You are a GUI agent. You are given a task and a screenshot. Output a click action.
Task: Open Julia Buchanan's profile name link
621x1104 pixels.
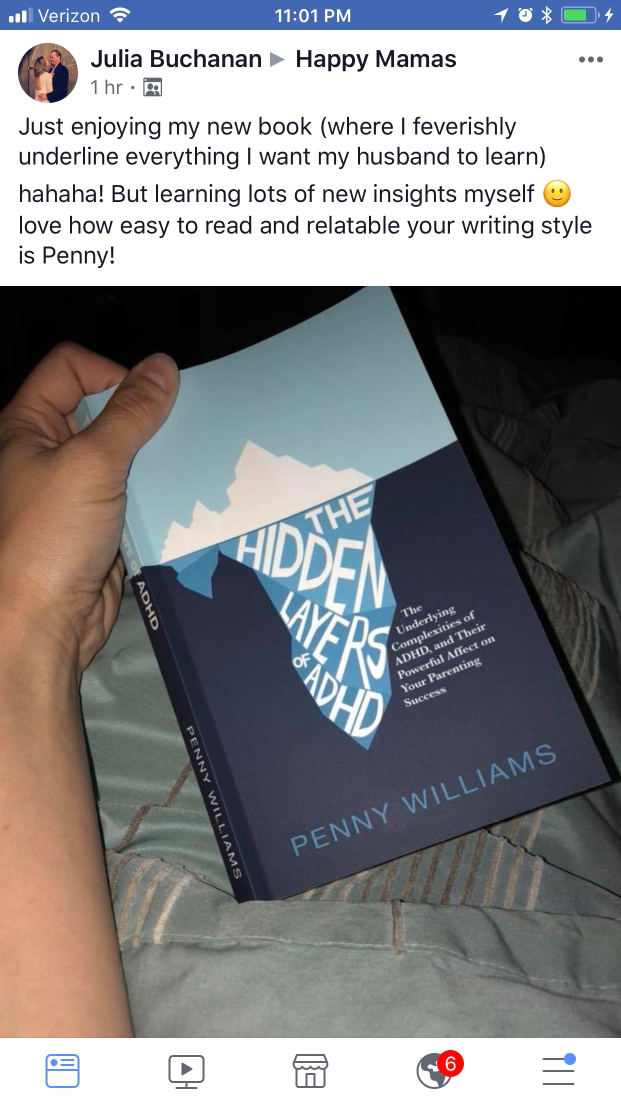[x=176, y=59]
